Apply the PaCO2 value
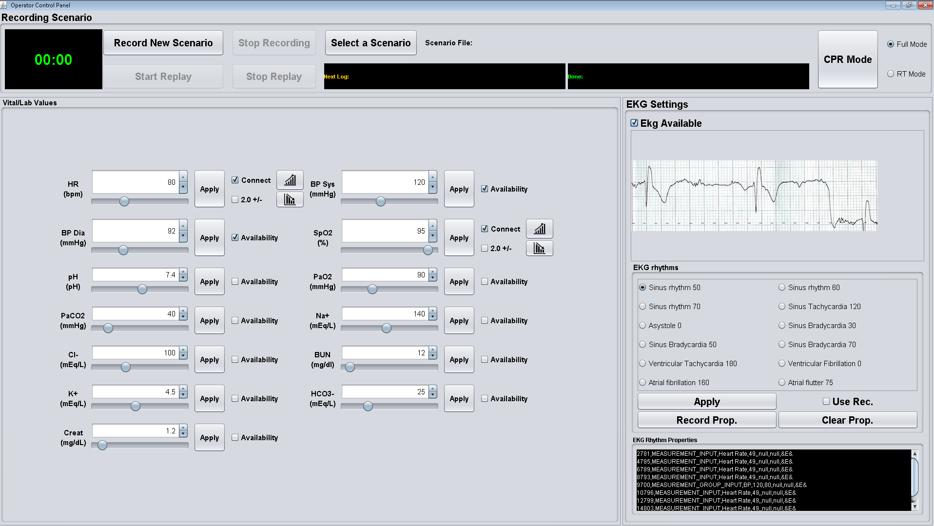This screenshot has width=934, height=526. click(210, 320)
